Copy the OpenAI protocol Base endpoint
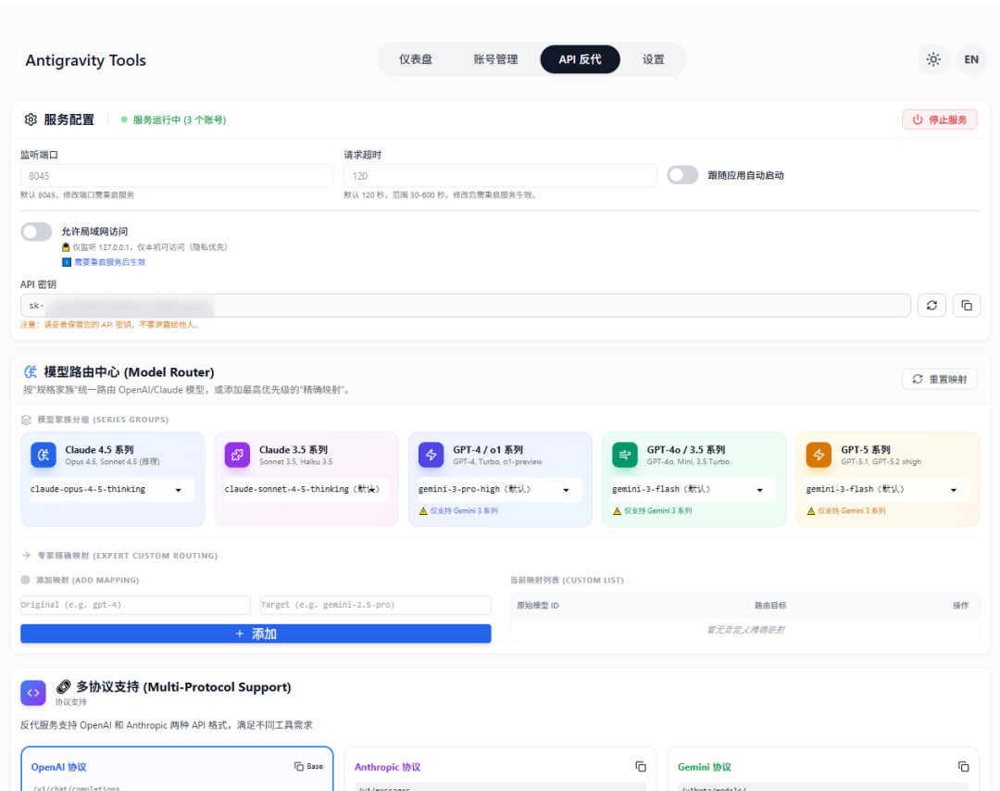The width and height of the screenshot is (1000, 791). [308, 766]
